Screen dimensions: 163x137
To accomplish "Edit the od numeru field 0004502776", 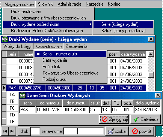I will [x=49, y=110].
